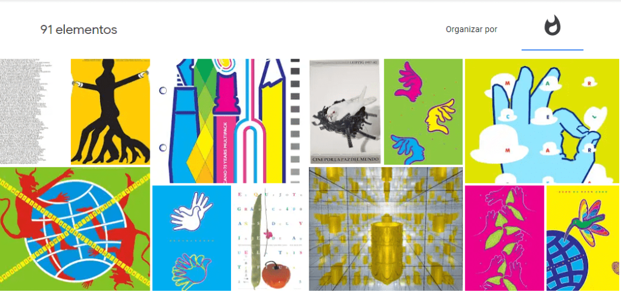The height and width of the screenshot is (292, 621).
Task: Open the green poster with winged faces
Action: click(x=423, y=111)
